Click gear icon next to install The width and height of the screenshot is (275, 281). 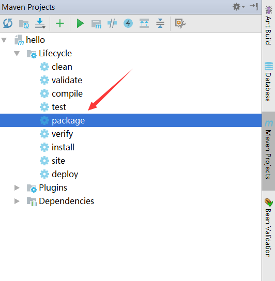[x=44, y=147]
